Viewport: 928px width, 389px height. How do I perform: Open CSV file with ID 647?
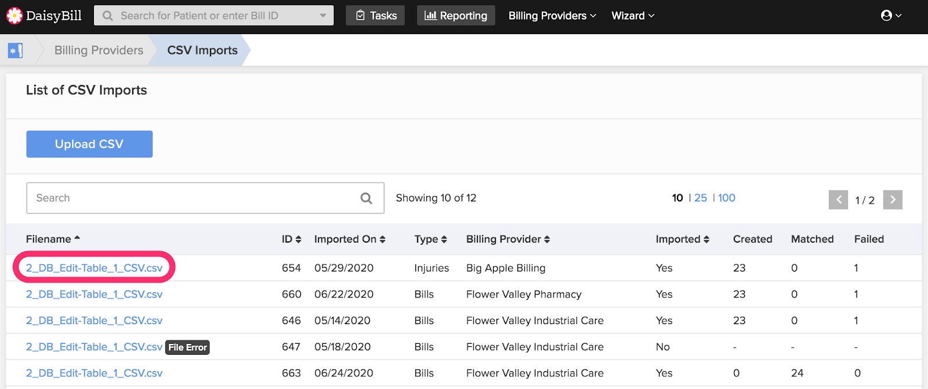coord(94,347)
